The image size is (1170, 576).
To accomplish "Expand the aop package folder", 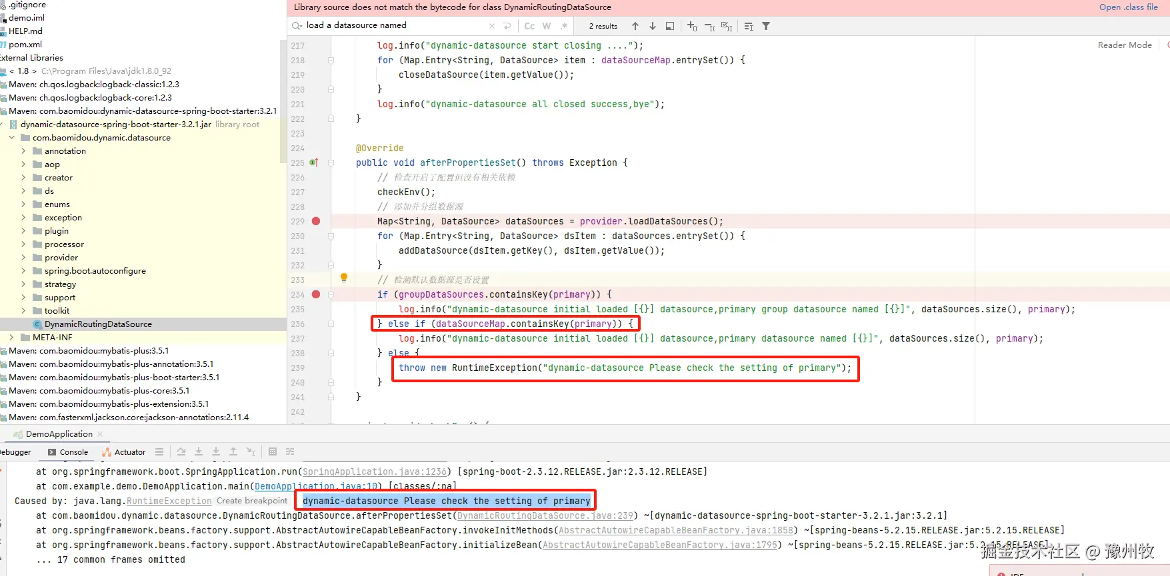I will point(23,164).
